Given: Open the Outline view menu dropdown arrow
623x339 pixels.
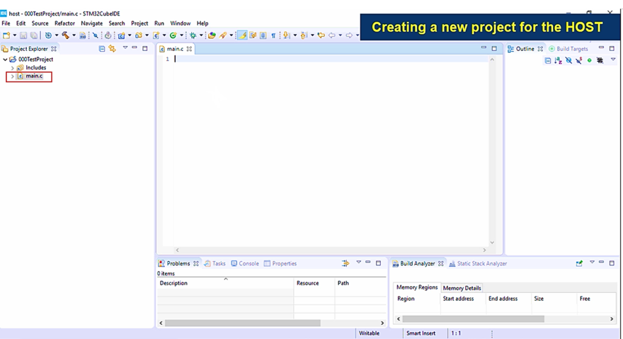Looking at the screenshot, I should tap(613, 60).
